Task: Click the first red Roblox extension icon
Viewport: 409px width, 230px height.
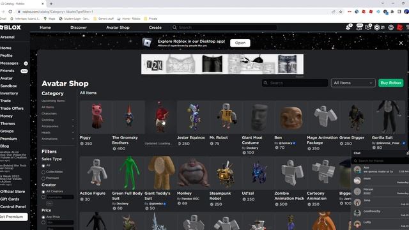Action: pyautogui.click(x=364, y=11)
